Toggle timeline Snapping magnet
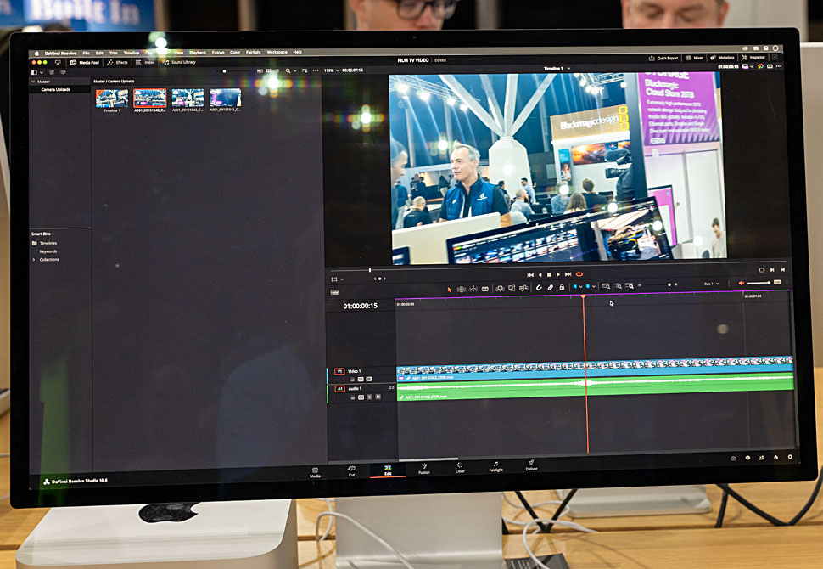The image size is (823, 569). pos(539,288)
